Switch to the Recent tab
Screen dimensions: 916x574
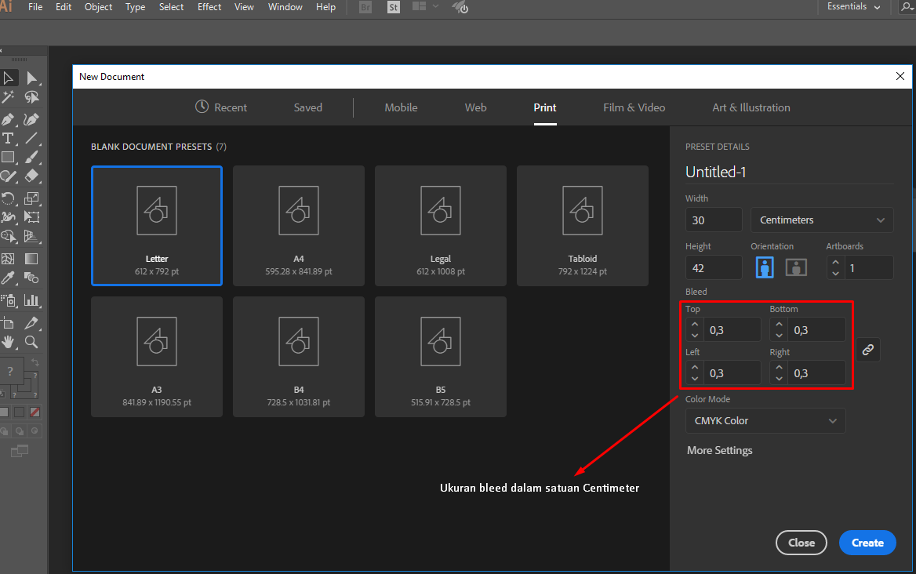click(x=221, y=107)
